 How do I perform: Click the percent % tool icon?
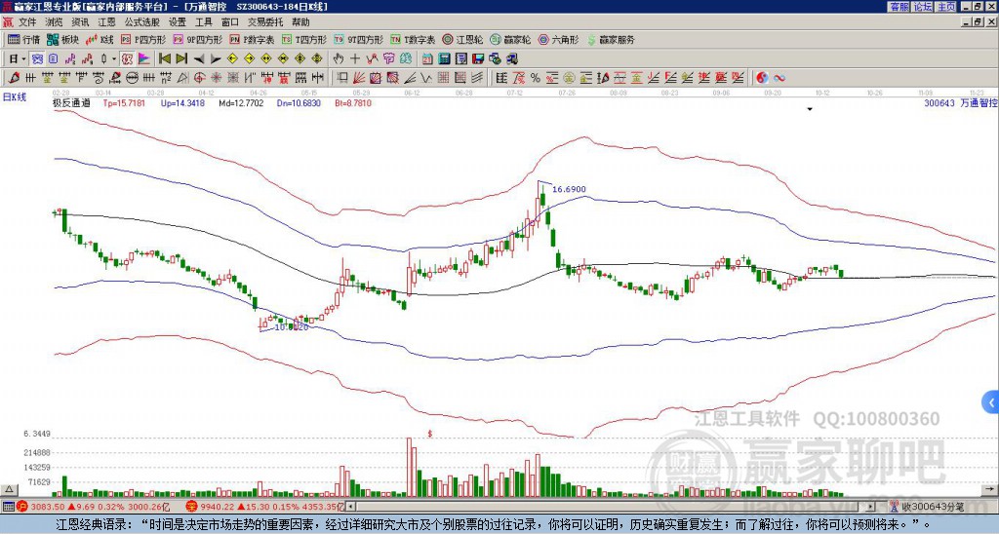tap(536, 78)
